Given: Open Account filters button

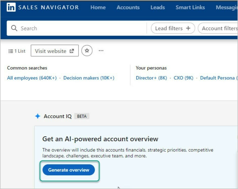Looking at the screenshot, I should click(x=218, y=28).
